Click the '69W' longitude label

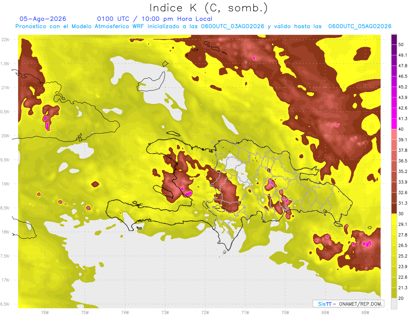pos(325,312)
